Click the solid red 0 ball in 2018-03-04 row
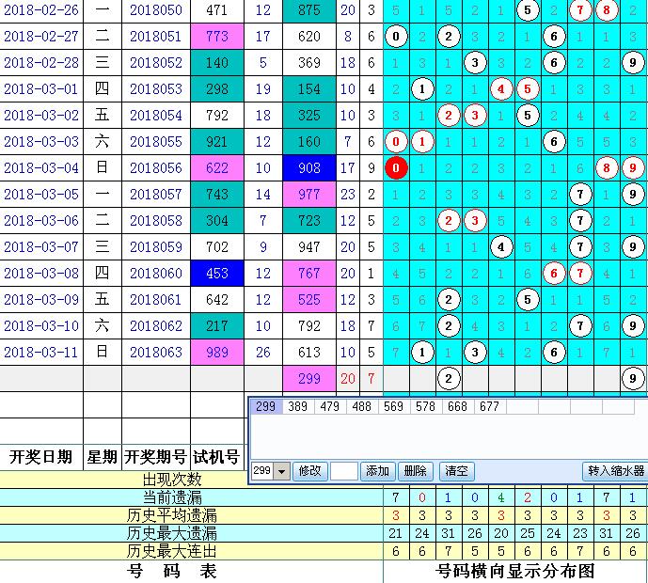 click(x=397, y=168)
